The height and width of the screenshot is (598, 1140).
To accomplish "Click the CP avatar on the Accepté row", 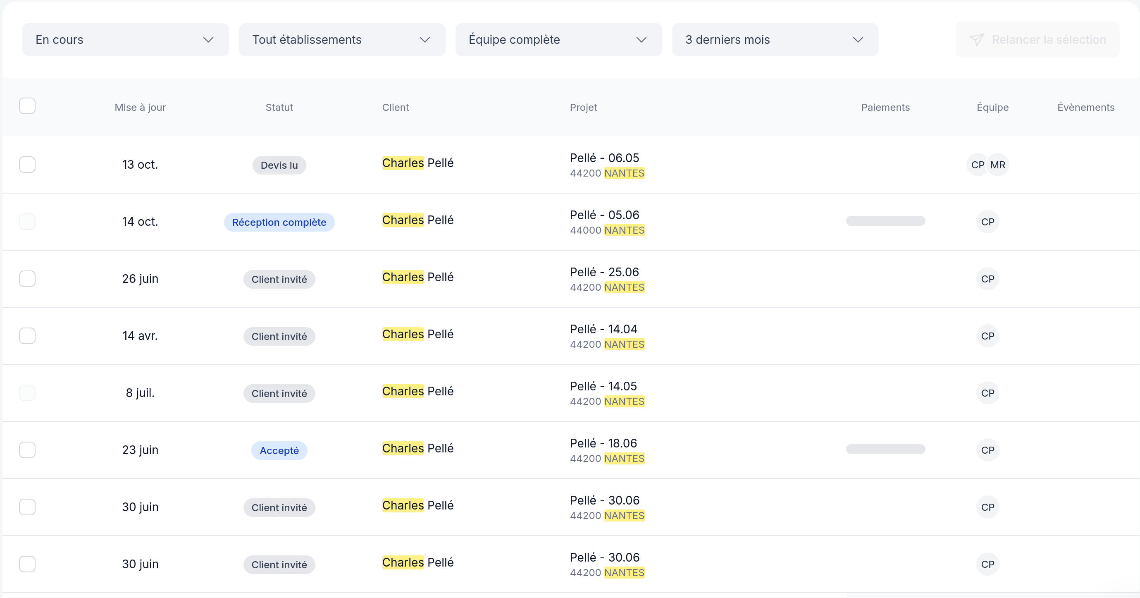I will pyautogui.click(x=987, y=450).
